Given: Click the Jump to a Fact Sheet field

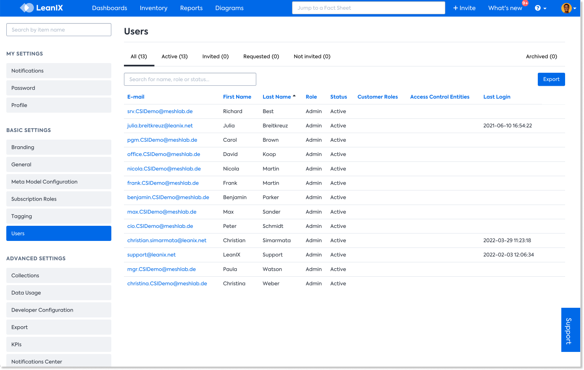Looking at the screenshot, I should point(368,8).
